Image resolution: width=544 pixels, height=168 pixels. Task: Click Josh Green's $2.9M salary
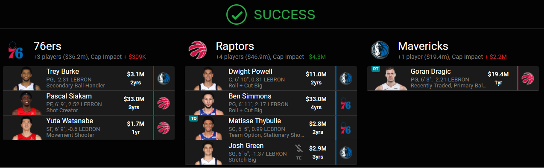pyautogui.click(x=318, y=148)
